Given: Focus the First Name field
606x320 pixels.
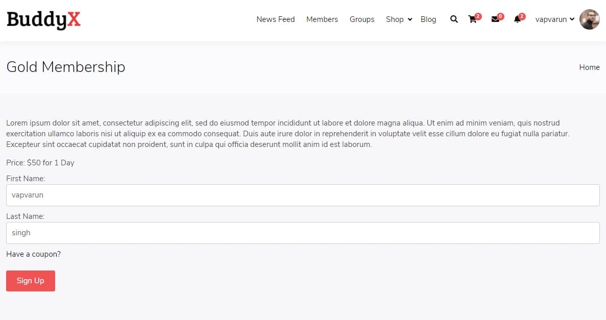Looking at the screenshot, I should click(303, 195).
